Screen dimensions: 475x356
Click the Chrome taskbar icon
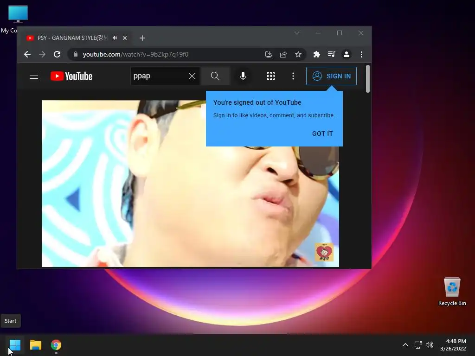(x=56, y=345)
